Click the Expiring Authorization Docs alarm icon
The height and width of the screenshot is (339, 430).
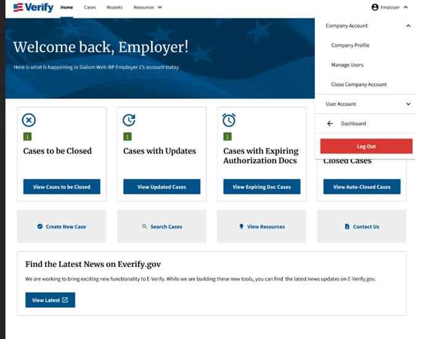click(x=229, y=120)
